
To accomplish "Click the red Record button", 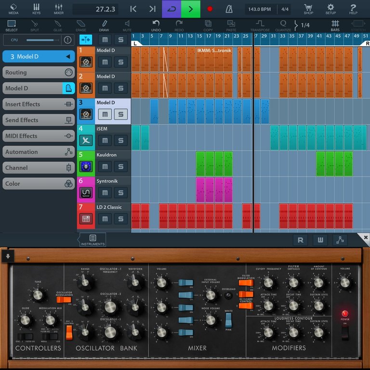I will tap(210, 9).
